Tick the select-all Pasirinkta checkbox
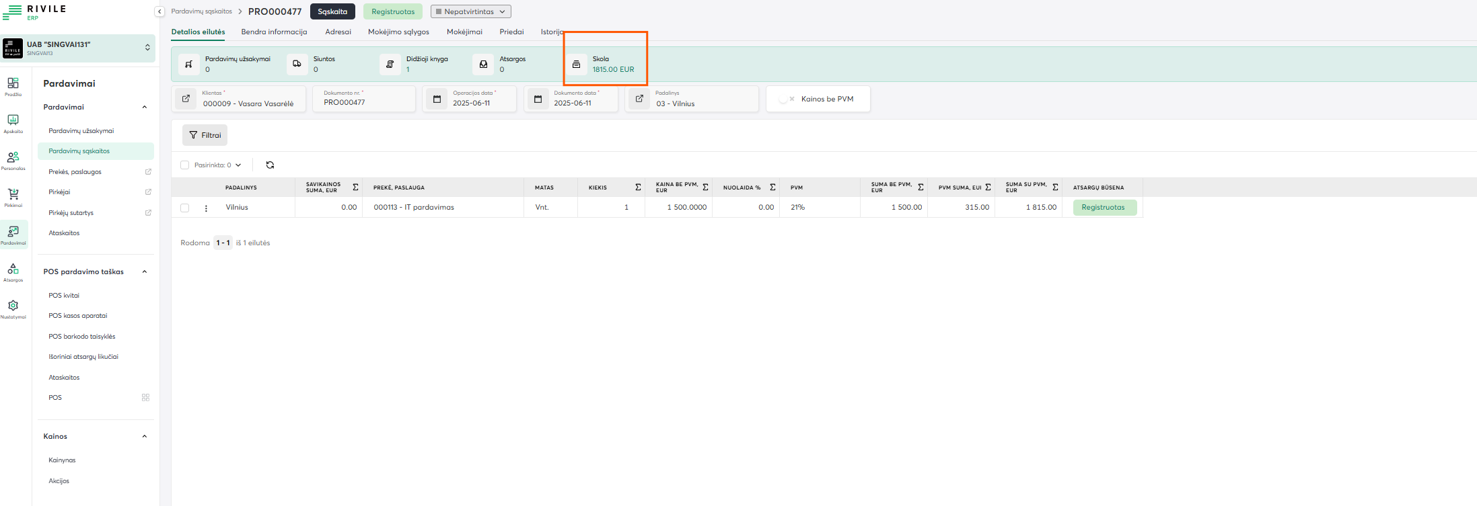Viewport: 1477px width, 506px height. [x=185, y=165]
